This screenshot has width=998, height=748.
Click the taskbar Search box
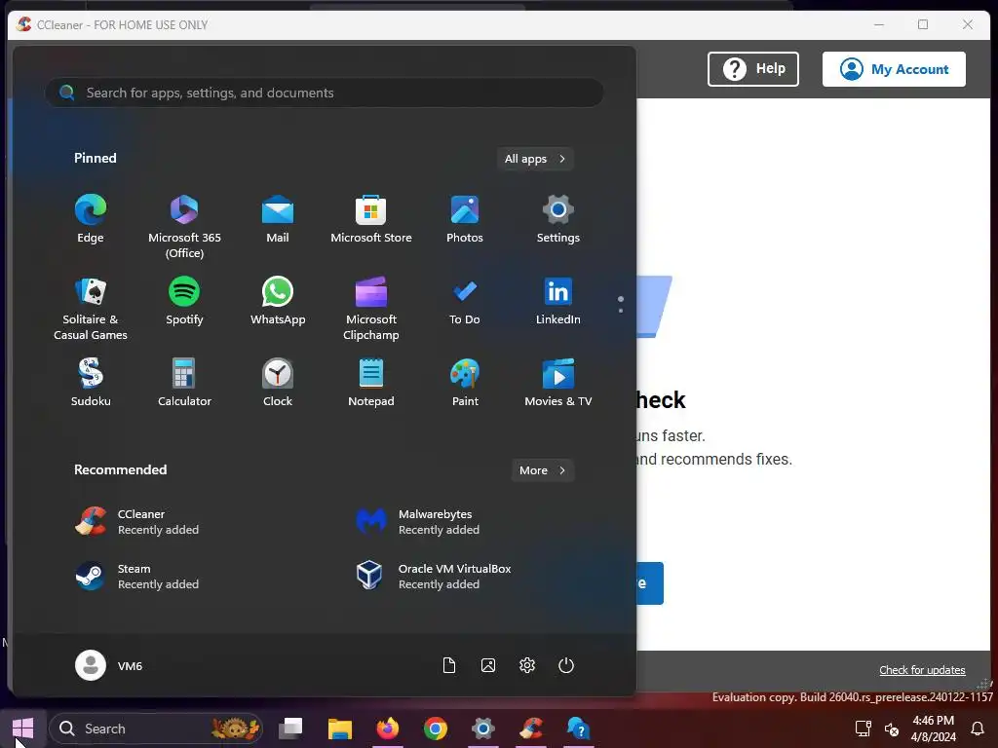point(156,729)
